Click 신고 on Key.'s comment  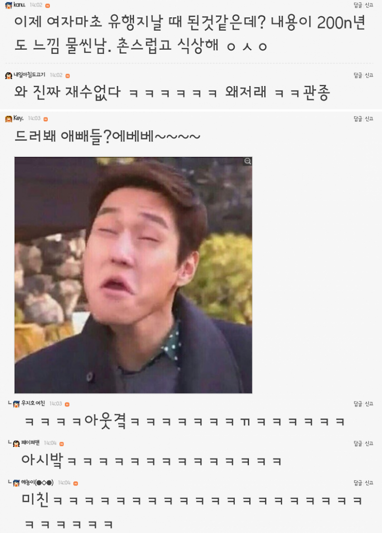(x=369, y=119)
